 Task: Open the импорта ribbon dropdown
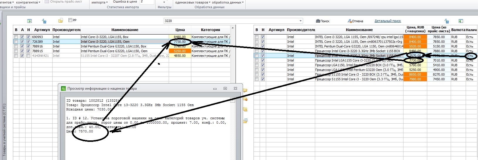click(99, 2)
